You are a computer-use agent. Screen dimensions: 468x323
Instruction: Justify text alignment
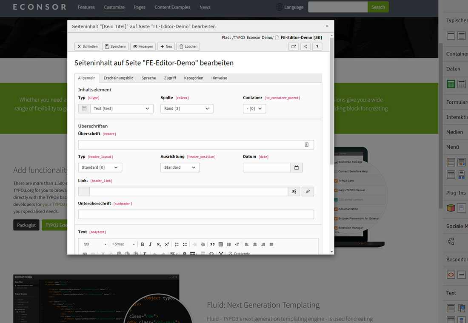coord(271,244)
